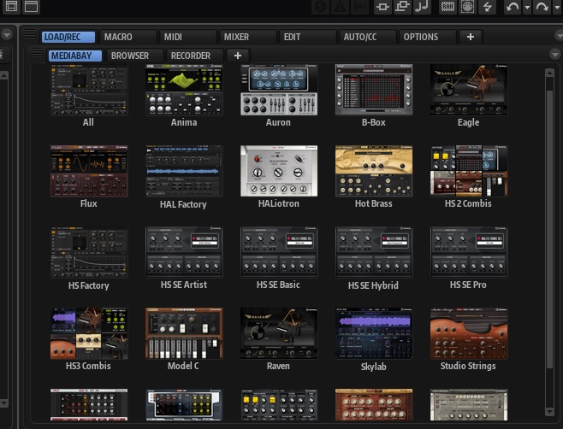The width and height of the screenshot is (563, 429).
Task: Open the MIDI tab
Action: tap(187, 37)
